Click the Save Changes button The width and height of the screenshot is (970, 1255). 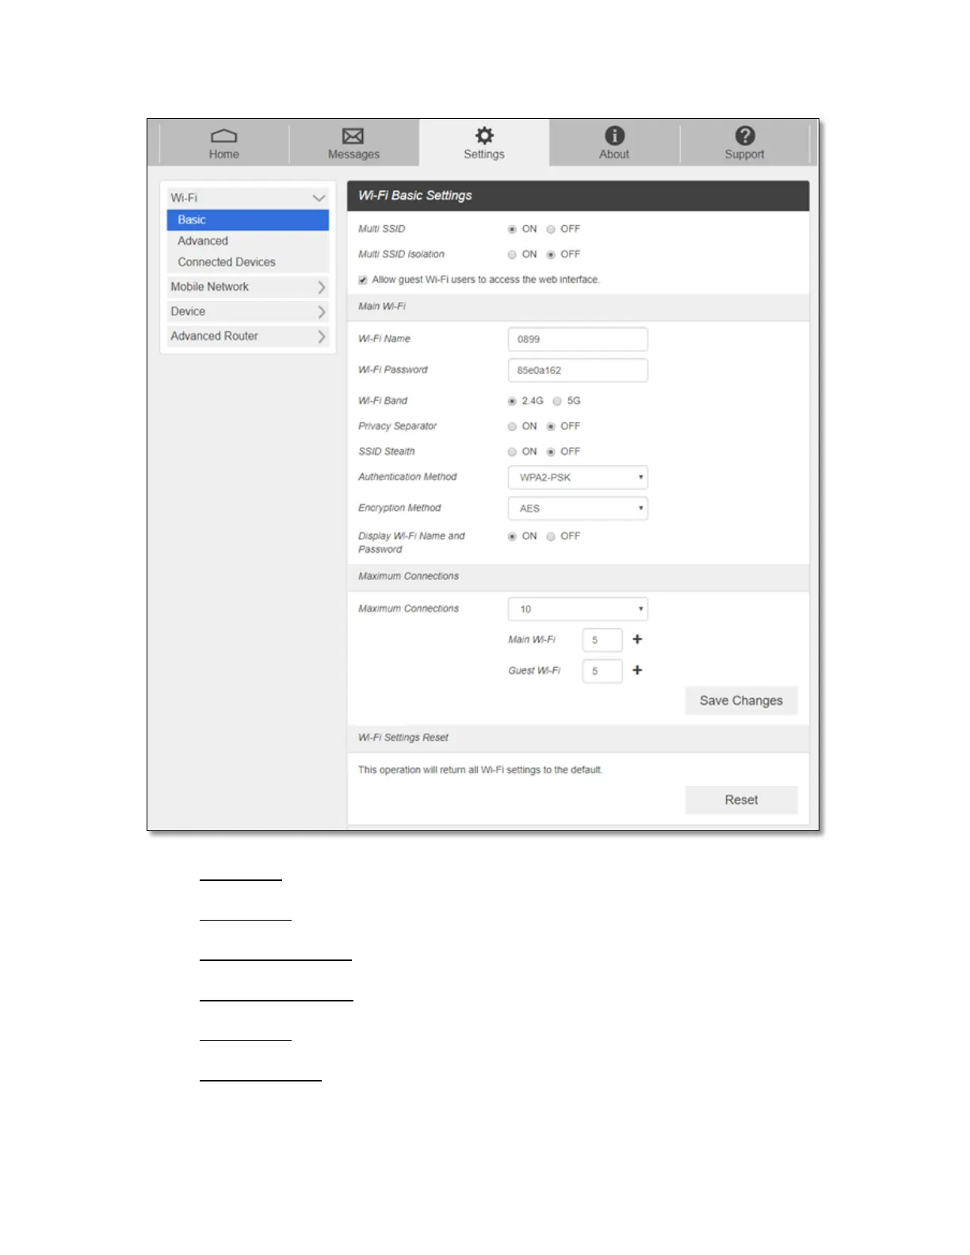pos(741,700)
